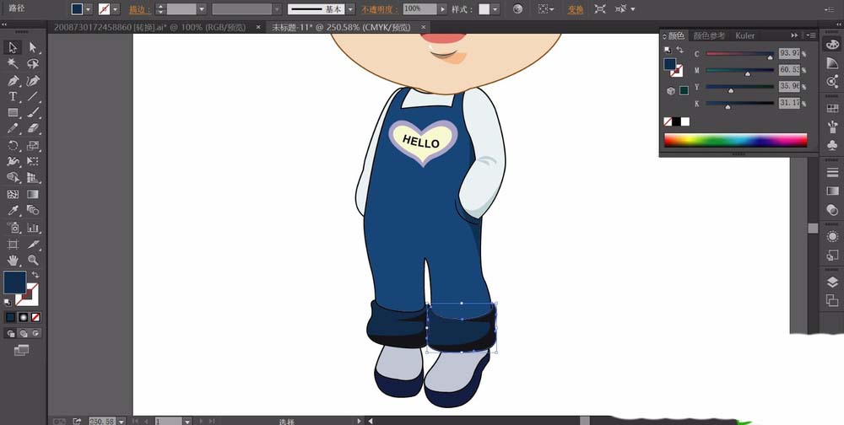844x425 pixels.
Task: Pick the Hand tool
Action: [13, 261]
